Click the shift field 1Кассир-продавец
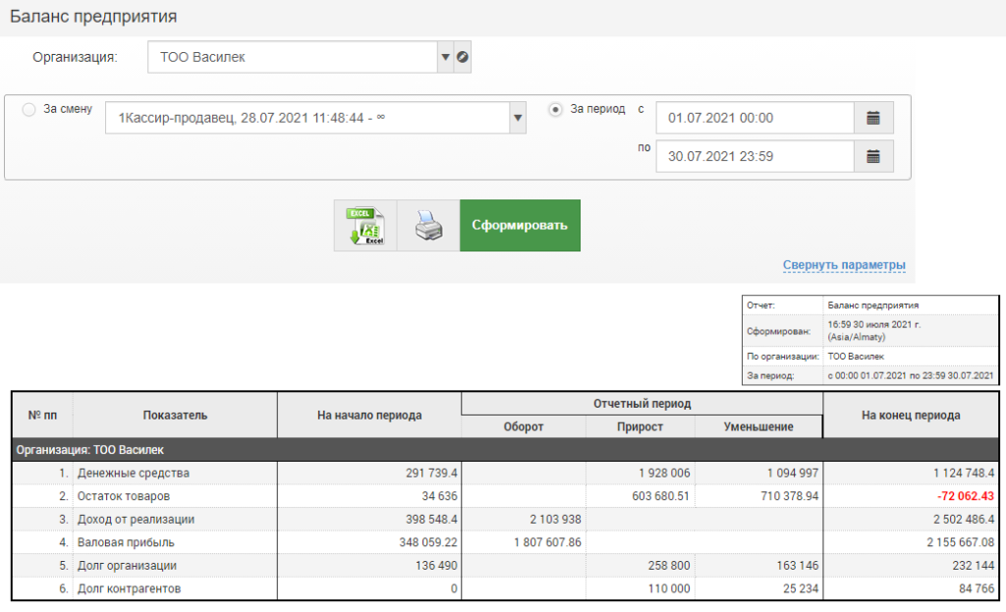Image resolution: width=1006 pixels, height=612 pixels. (x=307, y=119)
